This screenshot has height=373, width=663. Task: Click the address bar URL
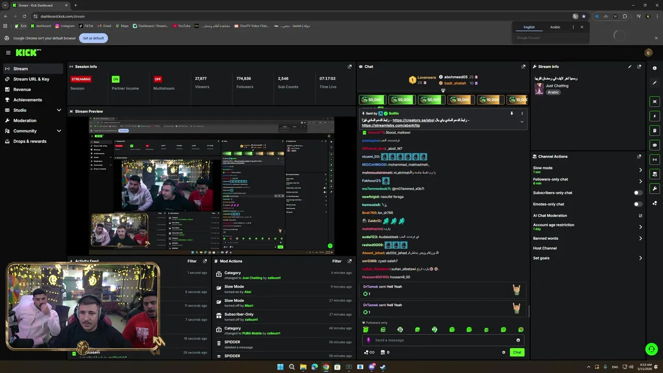click(62, 16)
